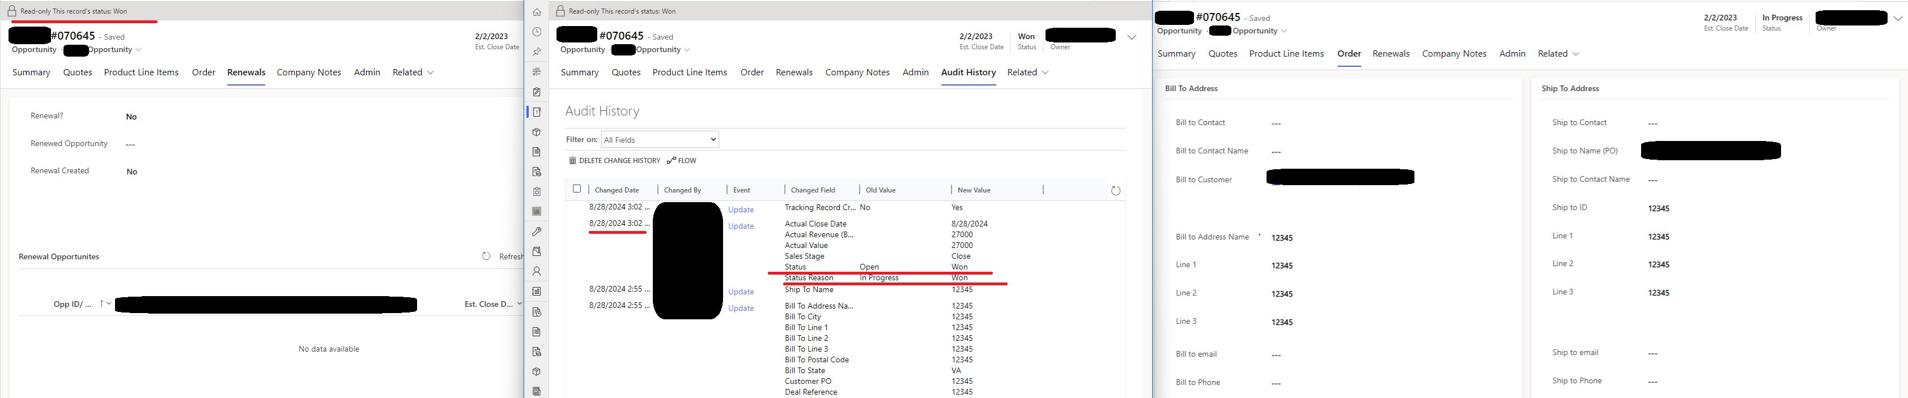
Task: Click DELETE CHANGE HISTORY button
Action: (x=614, y=161)
